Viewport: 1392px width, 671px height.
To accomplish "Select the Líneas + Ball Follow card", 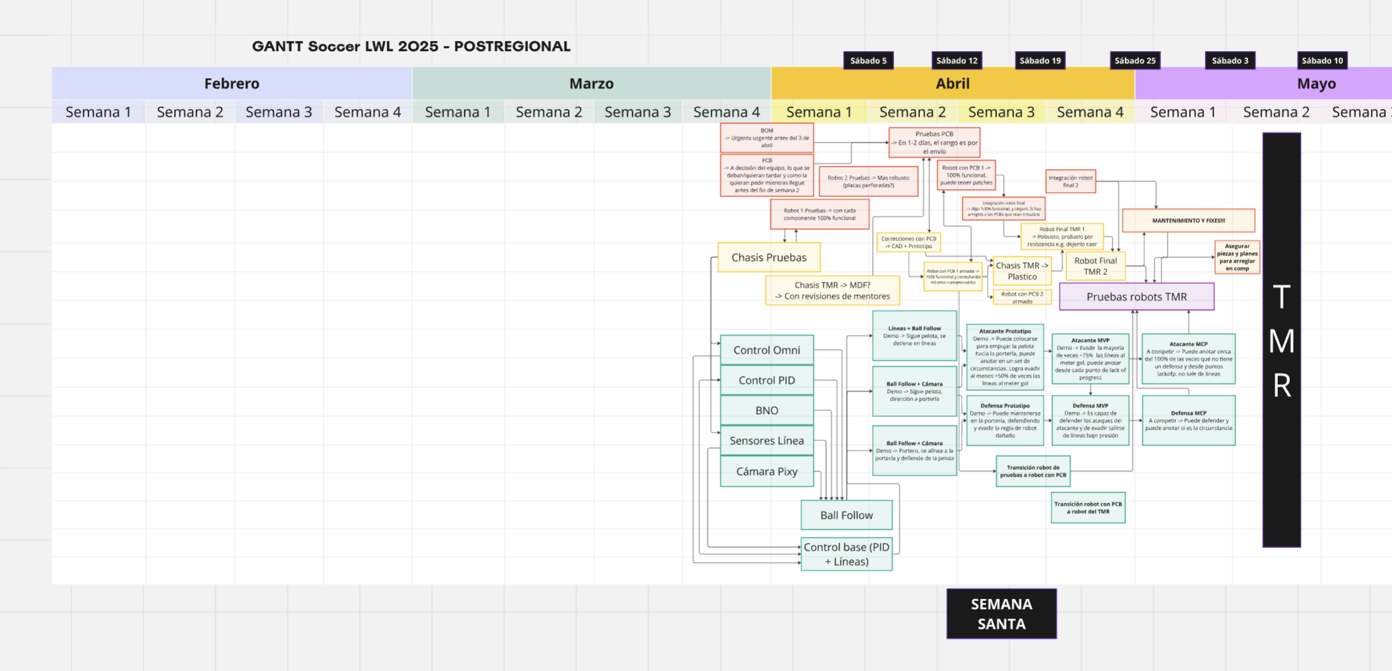I will pos(914,336).
